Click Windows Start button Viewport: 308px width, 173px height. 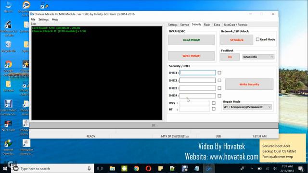5,169
